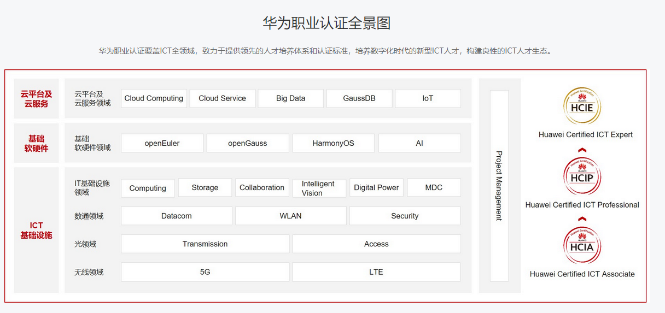The width and height of the screenshot is (665, 313).
Task: Click the chevron above the HCIA badge
Action: pyautogui.click(x=582, y=218)
